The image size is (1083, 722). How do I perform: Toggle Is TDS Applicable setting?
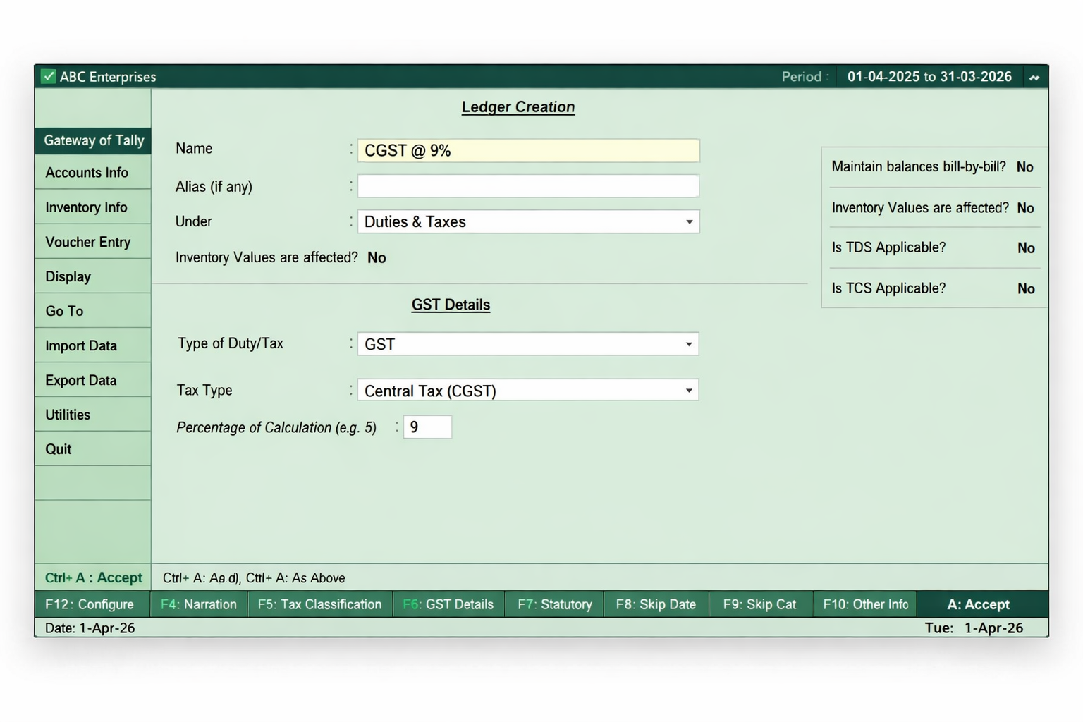(1026, 247)
